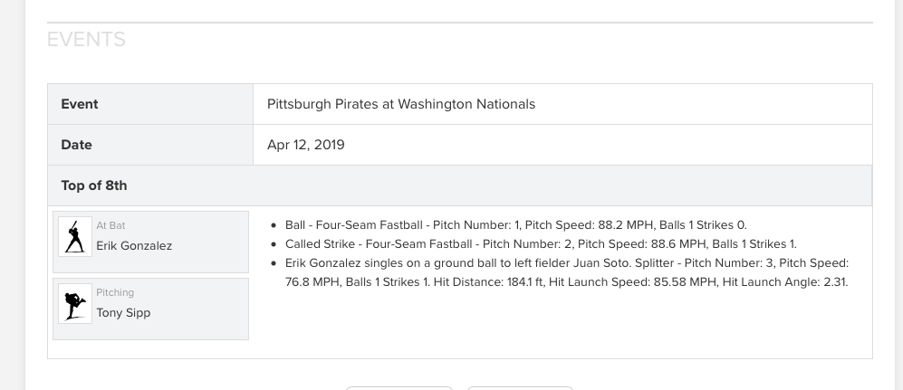Click the EVENTS section heading
The width and height of the screenshot is (903, 390).
coord(86,39)
